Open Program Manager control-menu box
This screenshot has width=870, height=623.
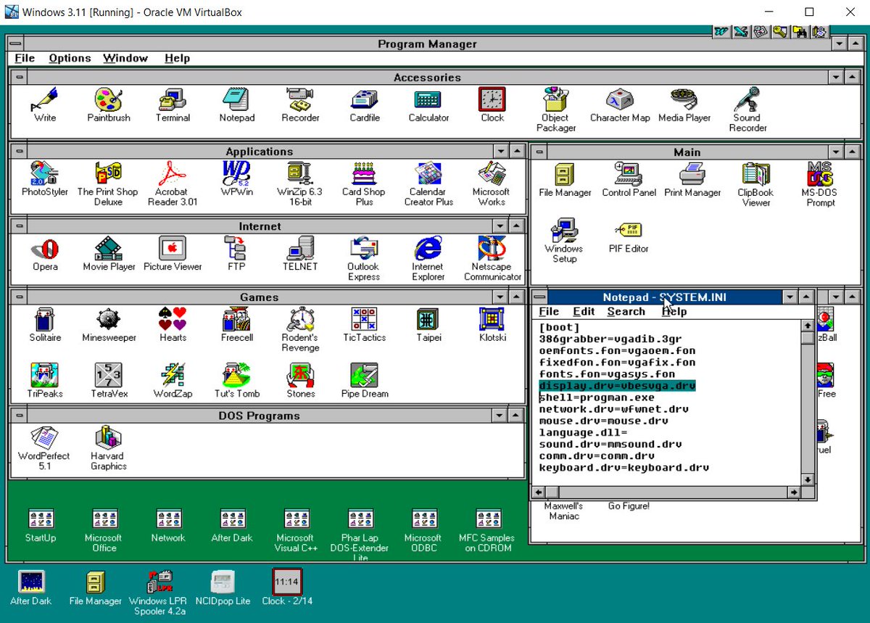click(14, 44)
